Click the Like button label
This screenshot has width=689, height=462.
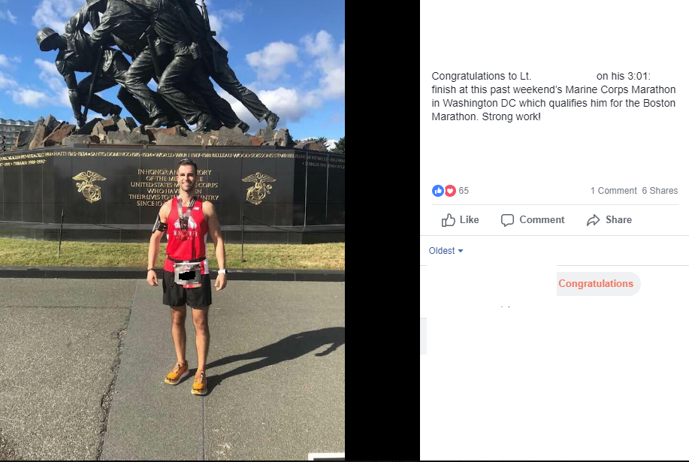click(470, 219)
